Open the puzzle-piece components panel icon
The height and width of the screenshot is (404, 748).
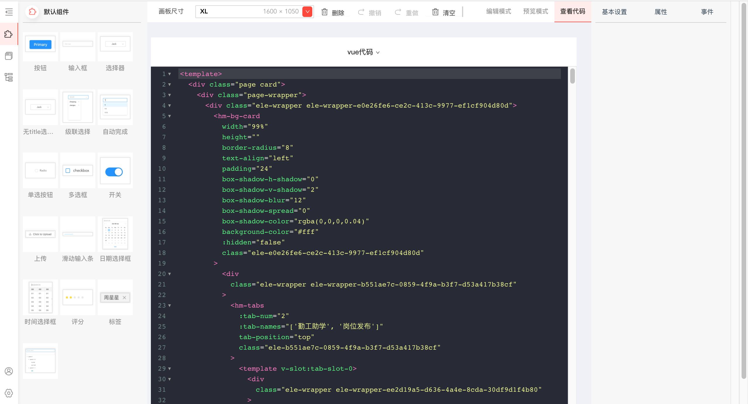(x=9, y=34)
